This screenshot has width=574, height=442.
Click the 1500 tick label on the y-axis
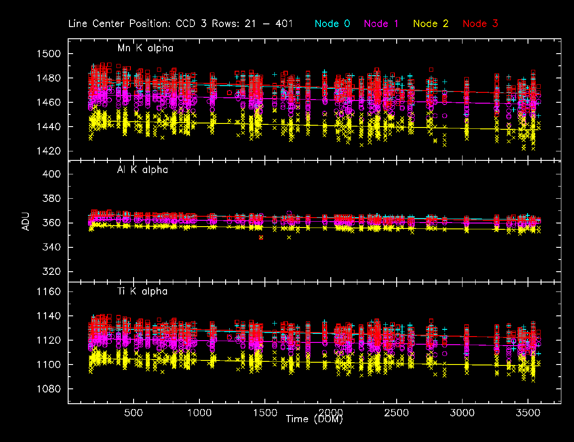point(48,54)
